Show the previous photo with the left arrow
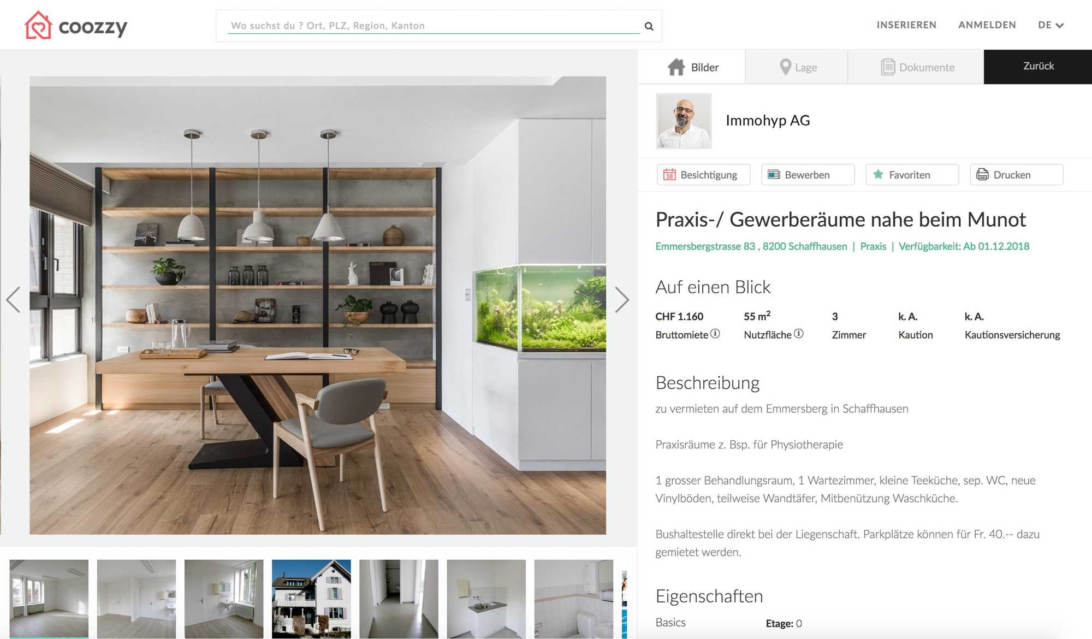The image size is (1092, 639). point(13,300)
